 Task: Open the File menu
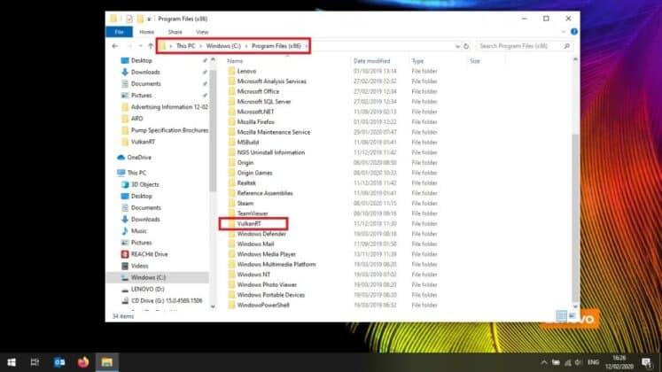[x=119, y=31]
